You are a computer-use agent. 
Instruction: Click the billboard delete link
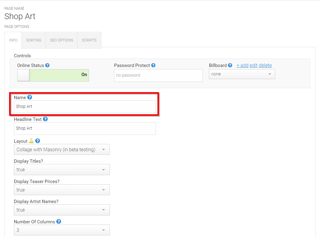click(x=265, y=65)
